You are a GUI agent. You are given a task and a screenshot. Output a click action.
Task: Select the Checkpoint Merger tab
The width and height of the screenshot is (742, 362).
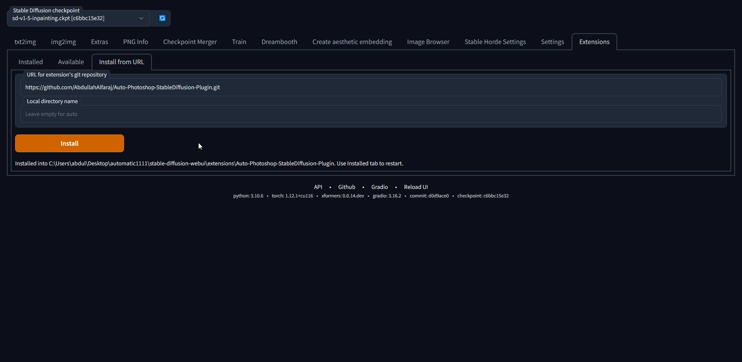pos(190,42)
